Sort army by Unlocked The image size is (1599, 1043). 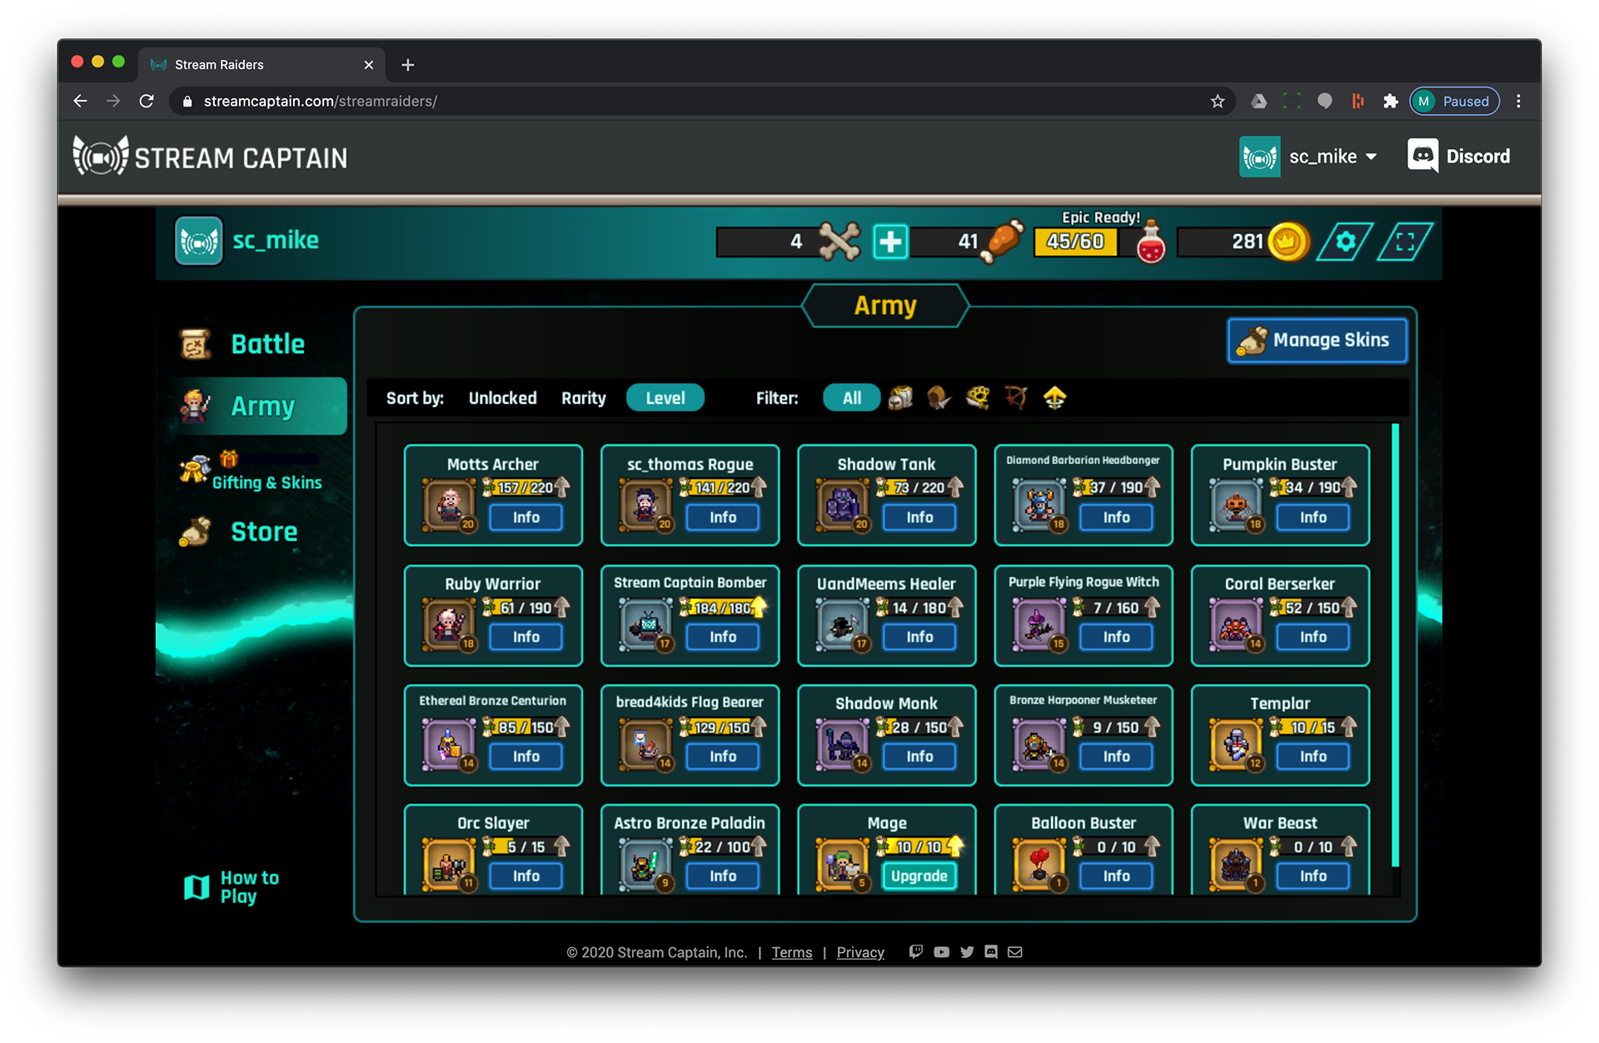point(503,398)
